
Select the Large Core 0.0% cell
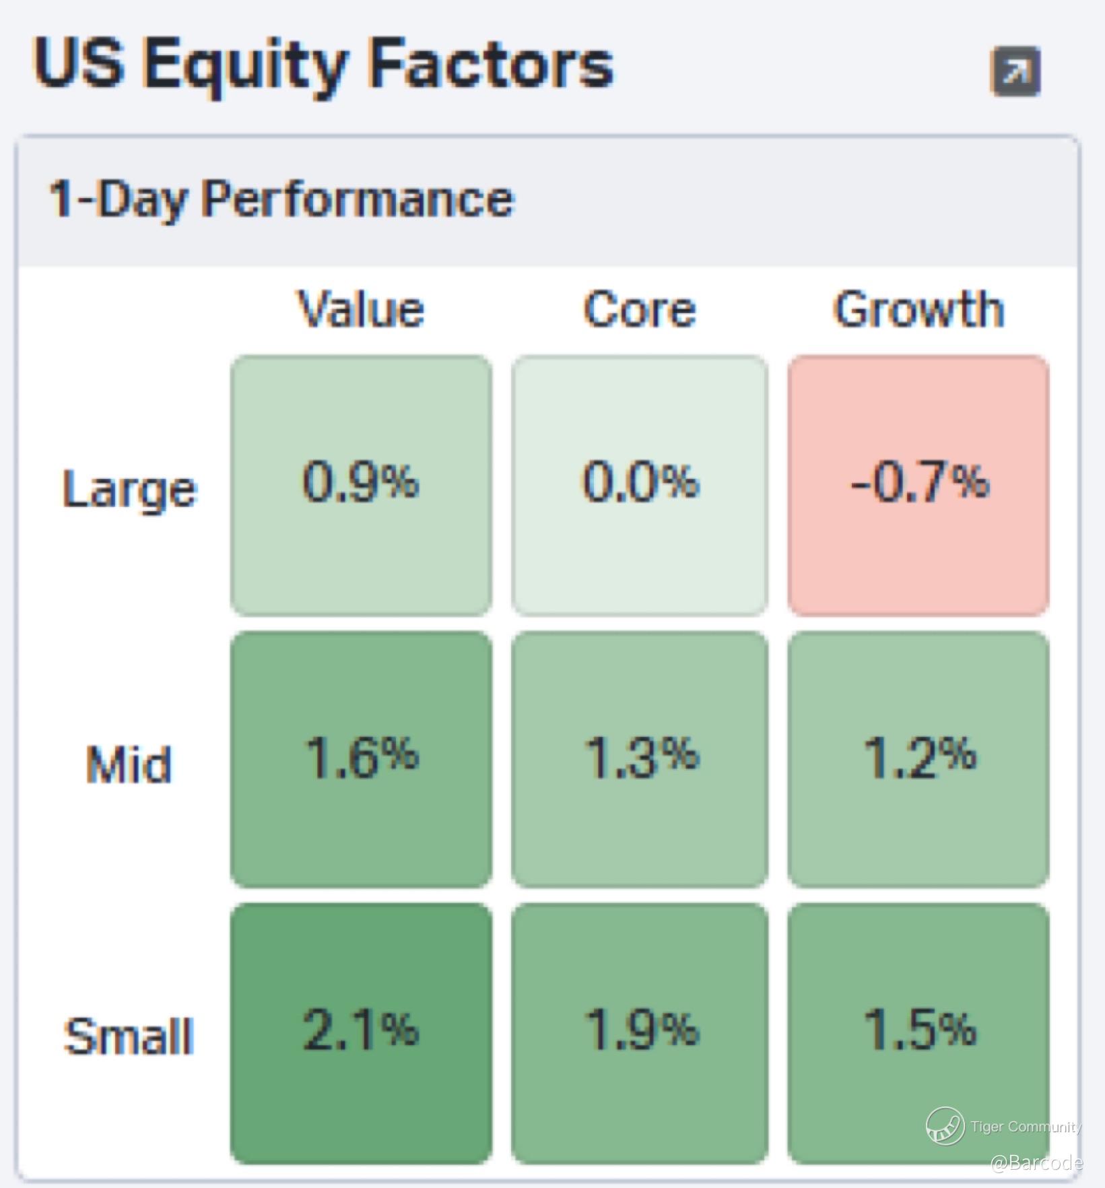640,485
